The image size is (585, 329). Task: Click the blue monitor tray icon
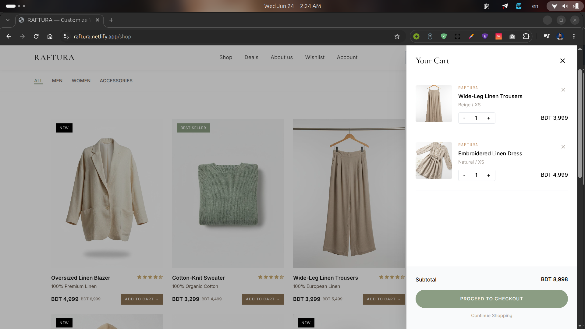tap(519, 6)
